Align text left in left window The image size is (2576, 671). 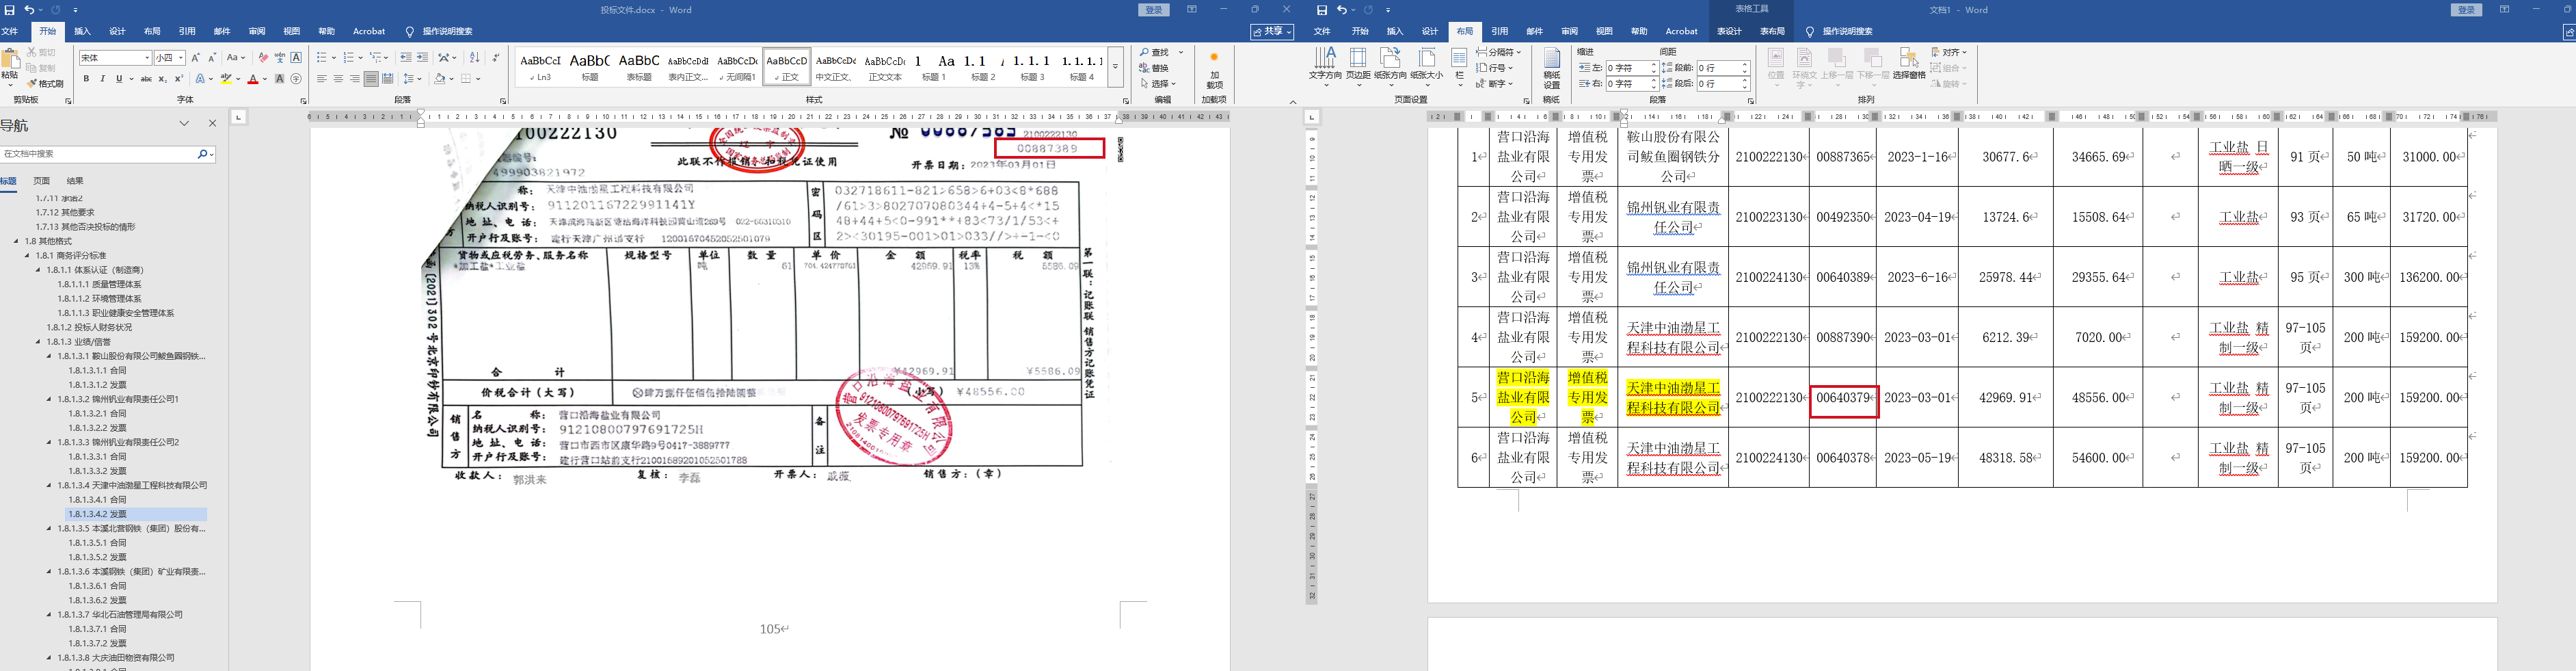pos(322,79)
